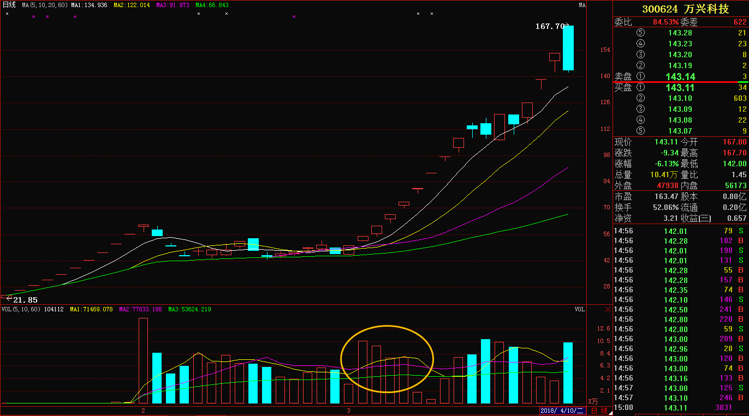Click the latest tall cyan candlestick
The image size is (749, 416).
pos(568,48)
